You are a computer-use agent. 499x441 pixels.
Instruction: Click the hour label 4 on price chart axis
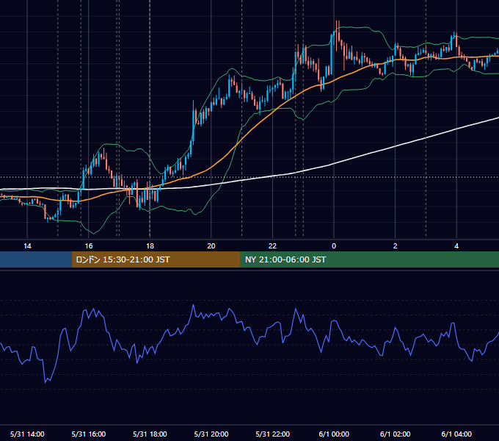point(456,246)
